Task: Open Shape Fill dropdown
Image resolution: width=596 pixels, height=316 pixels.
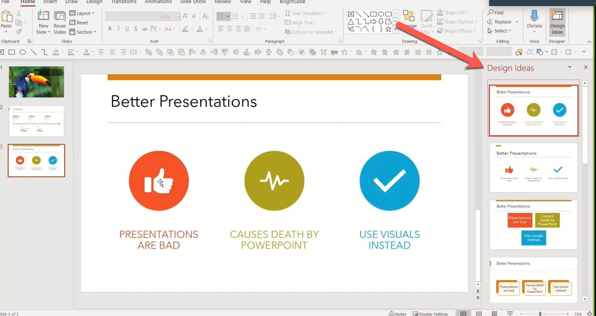Action: tap(453, 13)
